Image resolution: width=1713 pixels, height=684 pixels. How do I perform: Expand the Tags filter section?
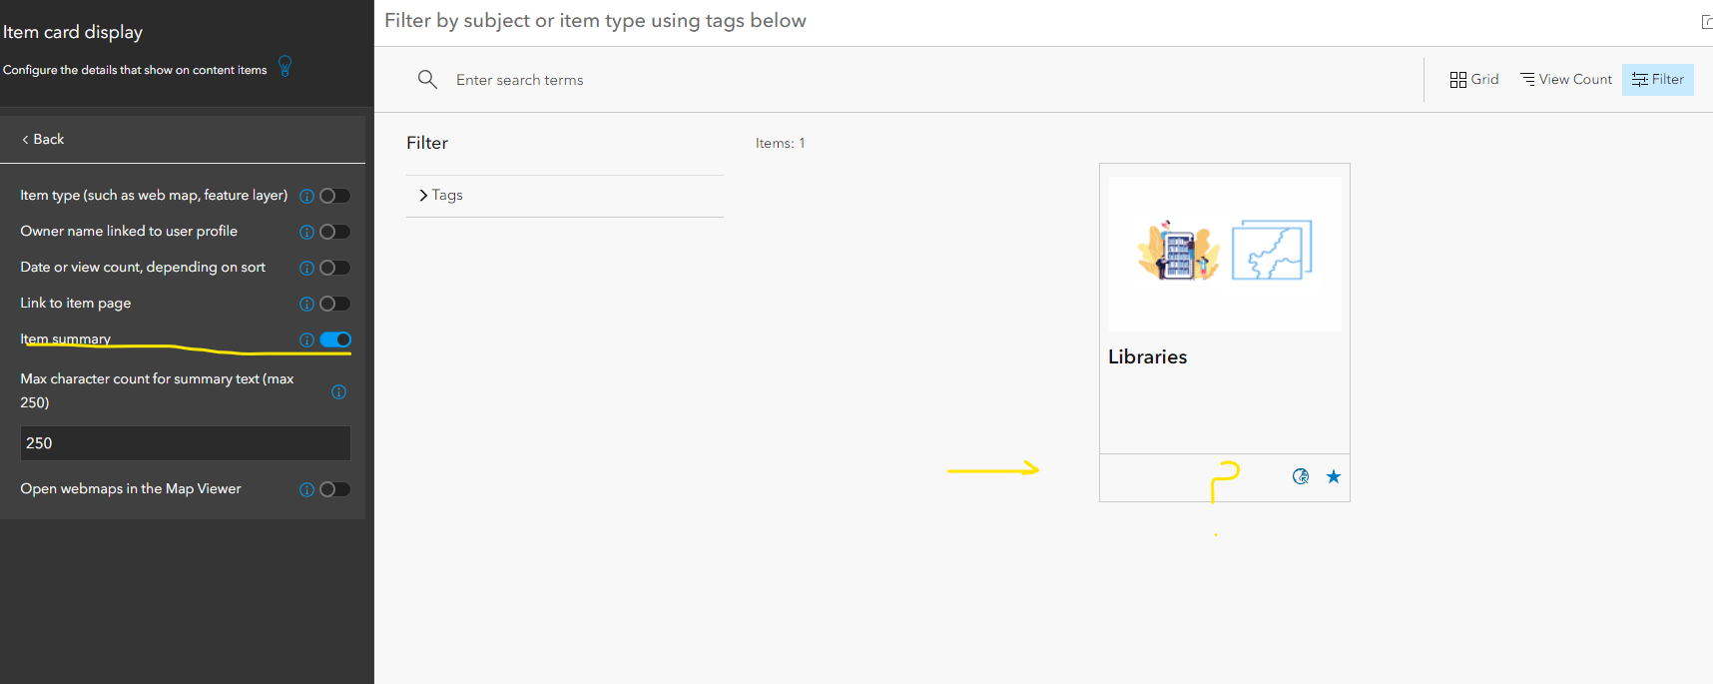[x=440, y=195]
